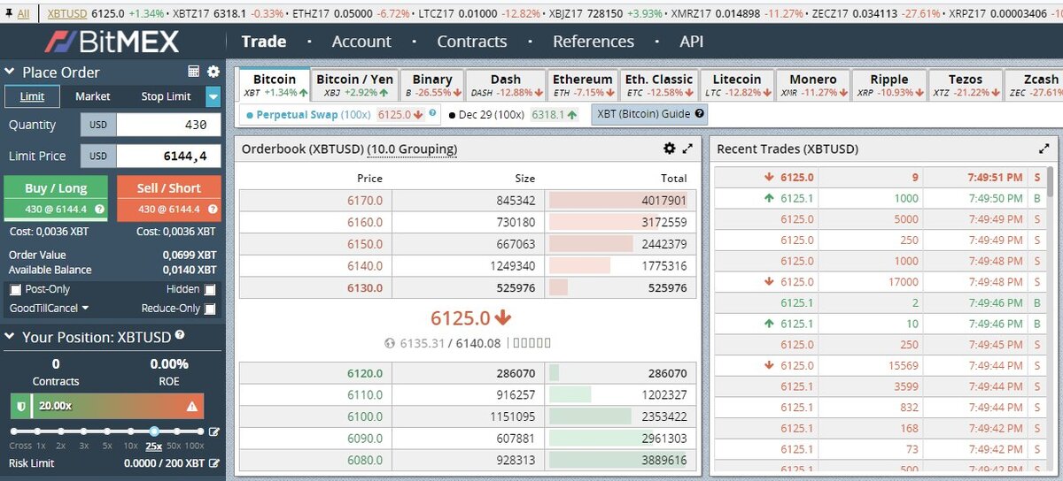Switch to the Eth. Classic tab
This screenshot has width=1063, height=481.
point(659,85)
